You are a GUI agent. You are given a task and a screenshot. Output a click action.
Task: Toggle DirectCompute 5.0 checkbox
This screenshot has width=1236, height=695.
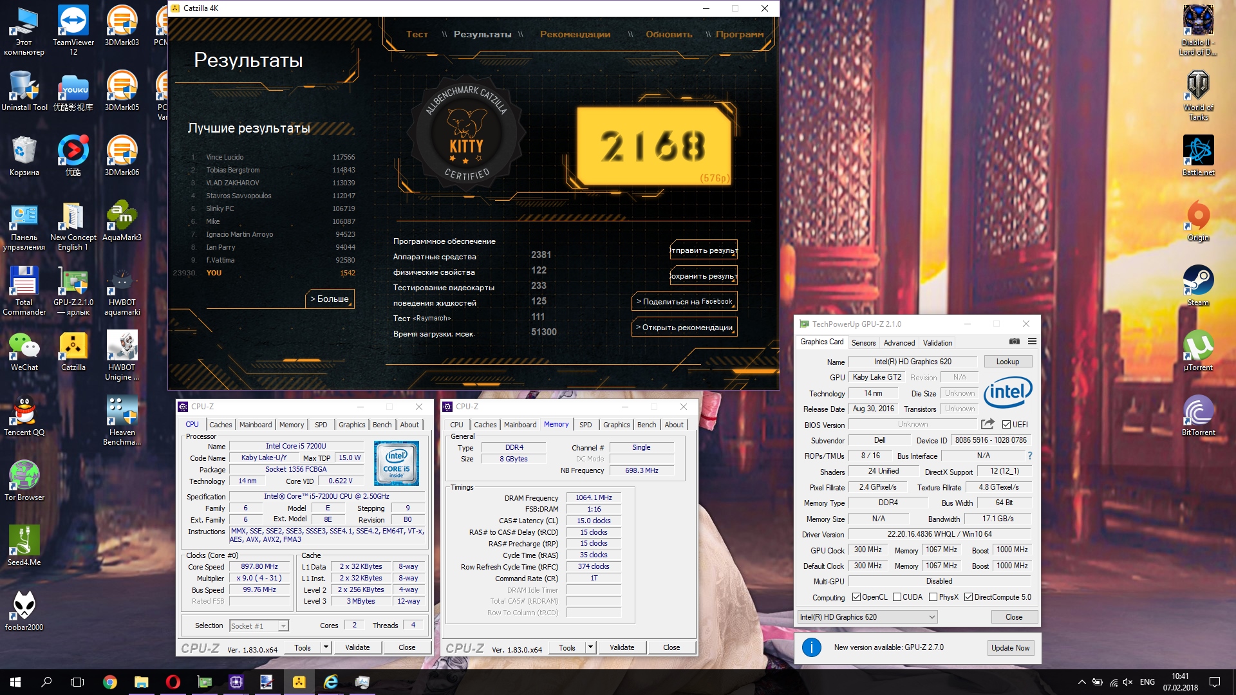pos(968,597)
